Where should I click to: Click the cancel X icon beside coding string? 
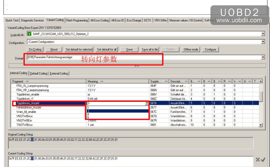258,160
